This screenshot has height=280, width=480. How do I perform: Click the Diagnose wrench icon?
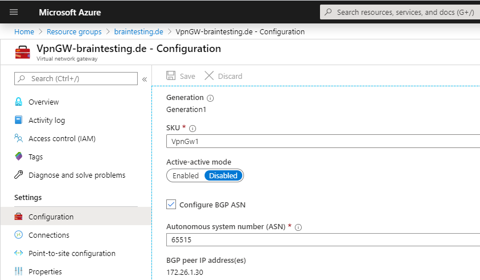[18, 175]
